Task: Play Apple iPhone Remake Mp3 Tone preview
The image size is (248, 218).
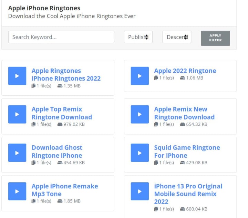Action: [x=17, y=191]
